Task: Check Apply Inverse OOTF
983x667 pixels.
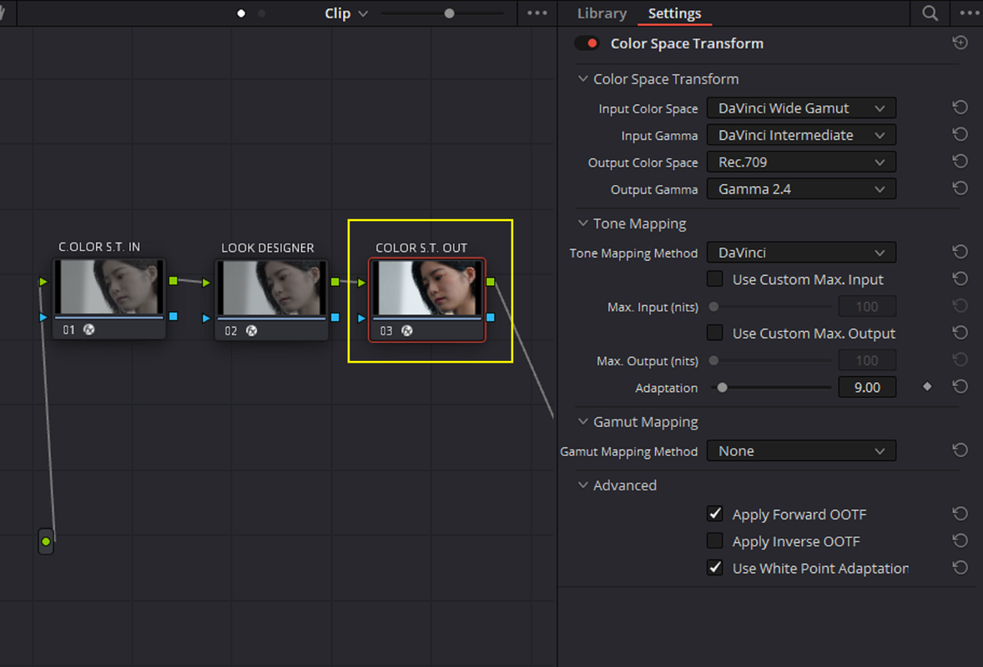Action: (x=714, y=541)
